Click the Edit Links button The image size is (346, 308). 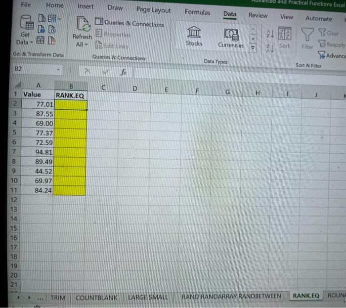click(112, 45)
